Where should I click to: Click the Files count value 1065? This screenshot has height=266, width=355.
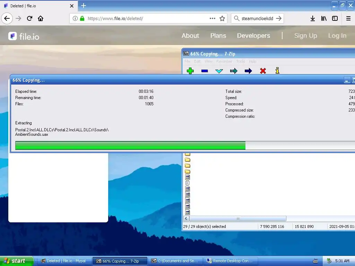(x=149, y=104)
